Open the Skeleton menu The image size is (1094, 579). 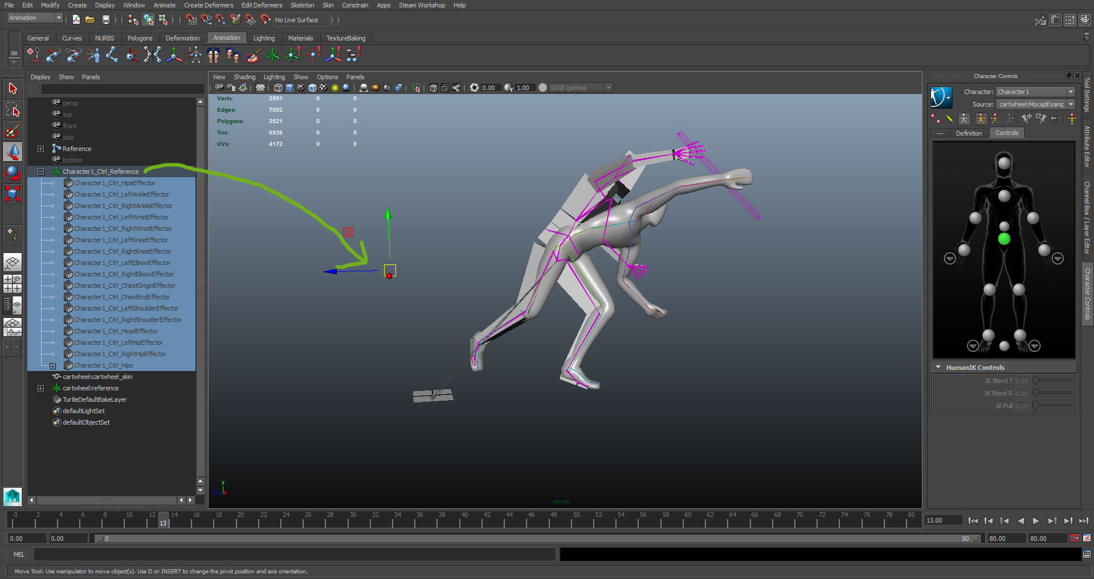click(302, 5)
